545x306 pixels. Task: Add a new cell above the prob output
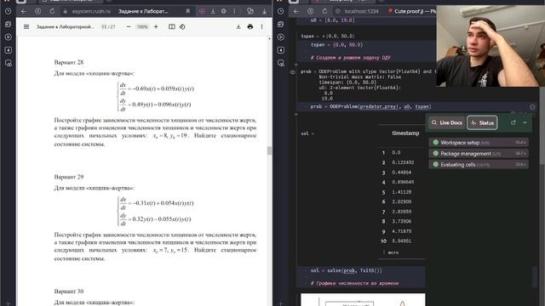(x=295, y=65)
